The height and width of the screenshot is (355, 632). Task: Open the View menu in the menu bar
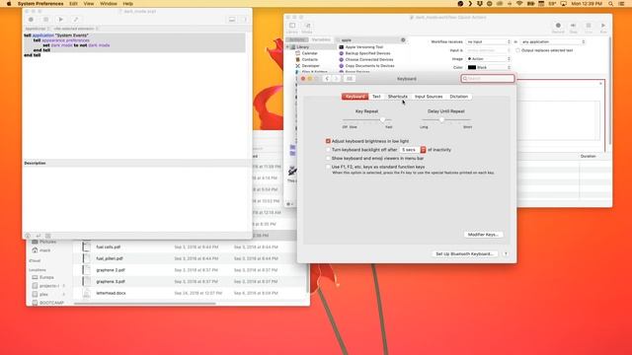click(89, 4)
